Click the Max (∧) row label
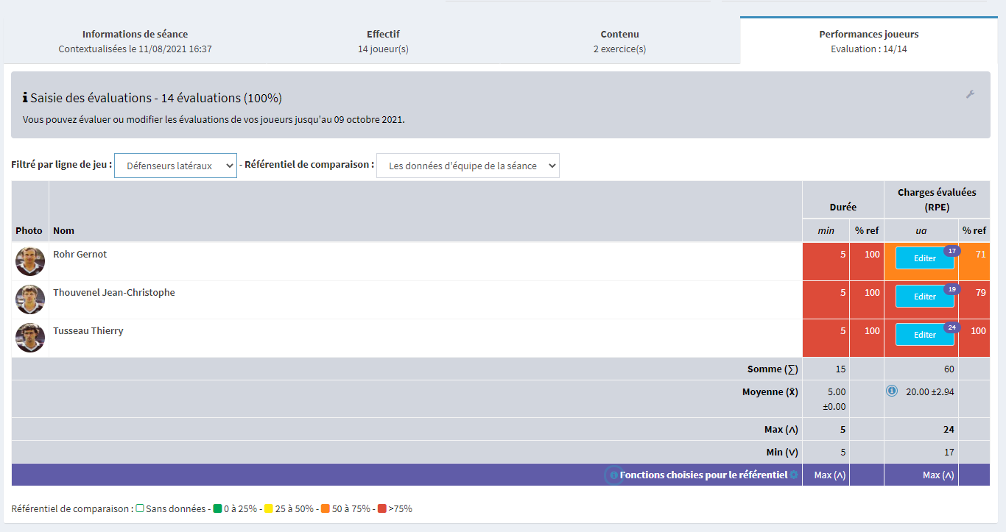Screen dimensions: 1006x532 pyautogui.click(x=781, y=429)
